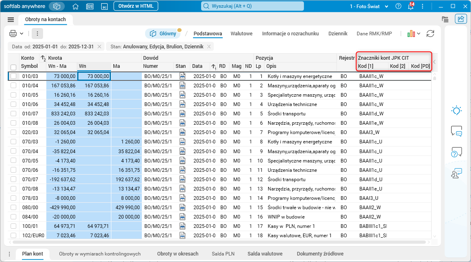Collapse columns using the header side chevron
This screenshot has width=471, height=262.
[434, 62]
